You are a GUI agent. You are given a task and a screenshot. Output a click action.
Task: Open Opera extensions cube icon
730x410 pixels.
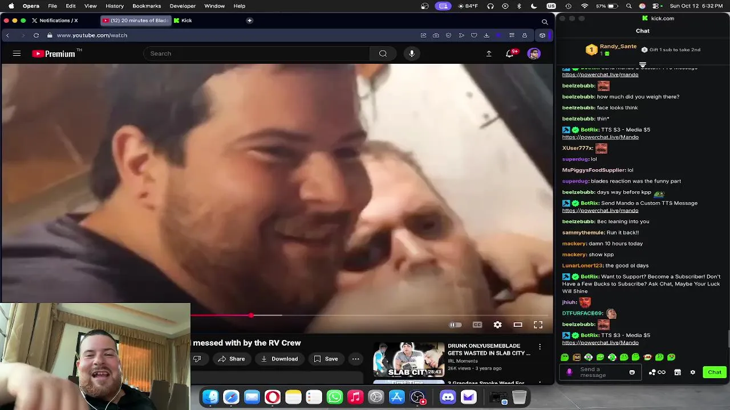542,35
